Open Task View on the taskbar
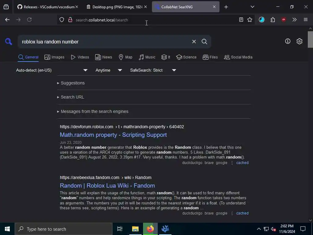Image resolution: width=313 pixels, height=235 pixels. tap(120, 229)
